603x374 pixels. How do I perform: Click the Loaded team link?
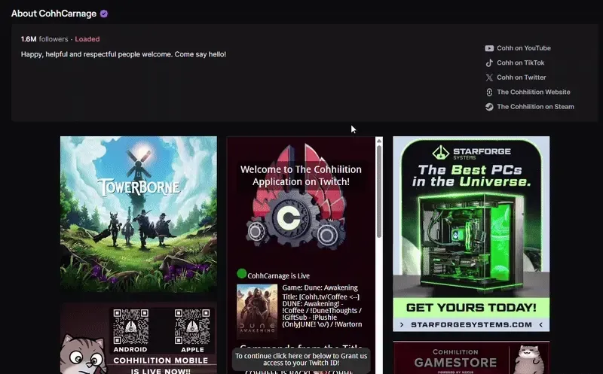(x=87, y=39)
